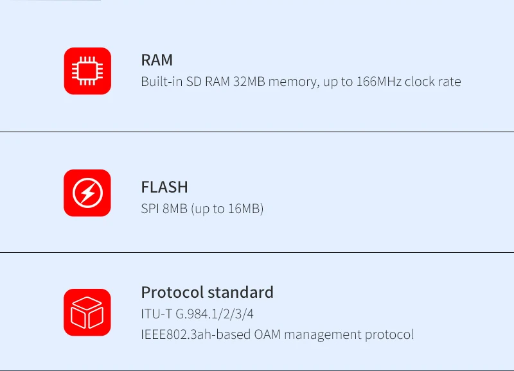Click the "OAM" word
The width and height of the screenshot is (514, 371).
[266, 335]
